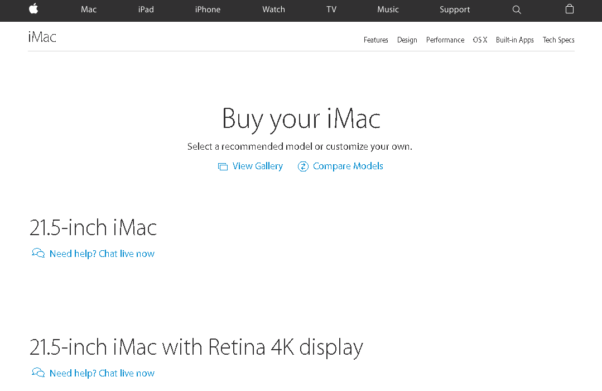The height and width of the screenshot is (391, 602).
Task: Click the chat bubble icon under Retina 4K heading
Action: 38,373
